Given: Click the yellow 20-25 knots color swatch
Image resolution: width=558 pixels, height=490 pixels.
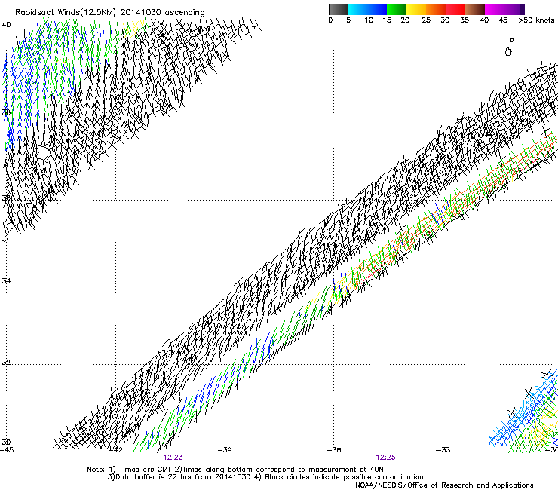Looking at the screenshot, I should 416,9.
